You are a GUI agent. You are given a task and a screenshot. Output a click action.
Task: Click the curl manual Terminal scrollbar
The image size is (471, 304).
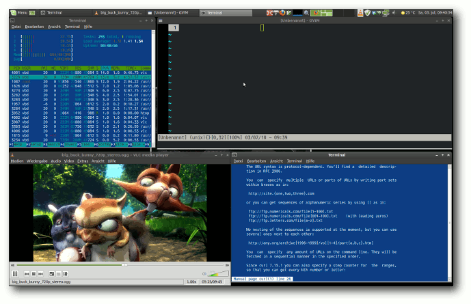tap(450, 223)
